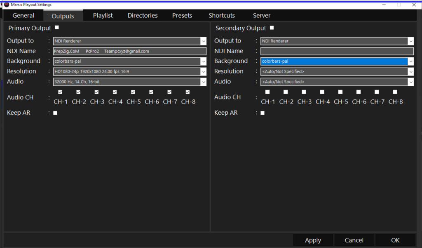Open Secondary Audio dropdown
This screenshot has width=422, height=248.
pos(337,82)
